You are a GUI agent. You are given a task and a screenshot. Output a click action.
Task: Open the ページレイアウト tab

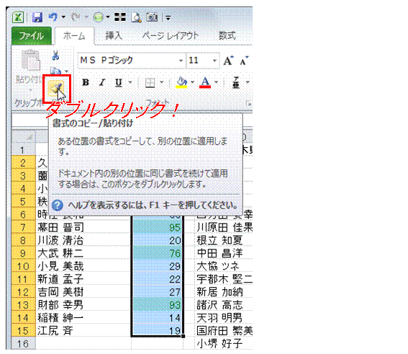tap(171, 36)
